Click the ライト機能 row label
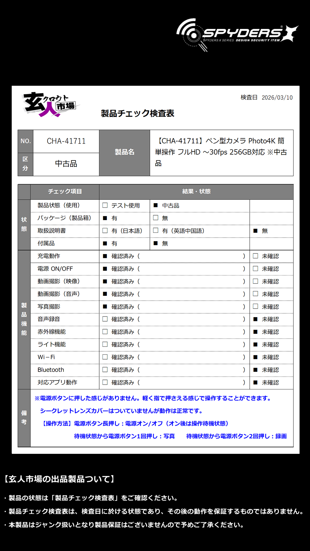The height and width of the screenshot is (551, 310). pyautogui.click(x=52, y=344)
